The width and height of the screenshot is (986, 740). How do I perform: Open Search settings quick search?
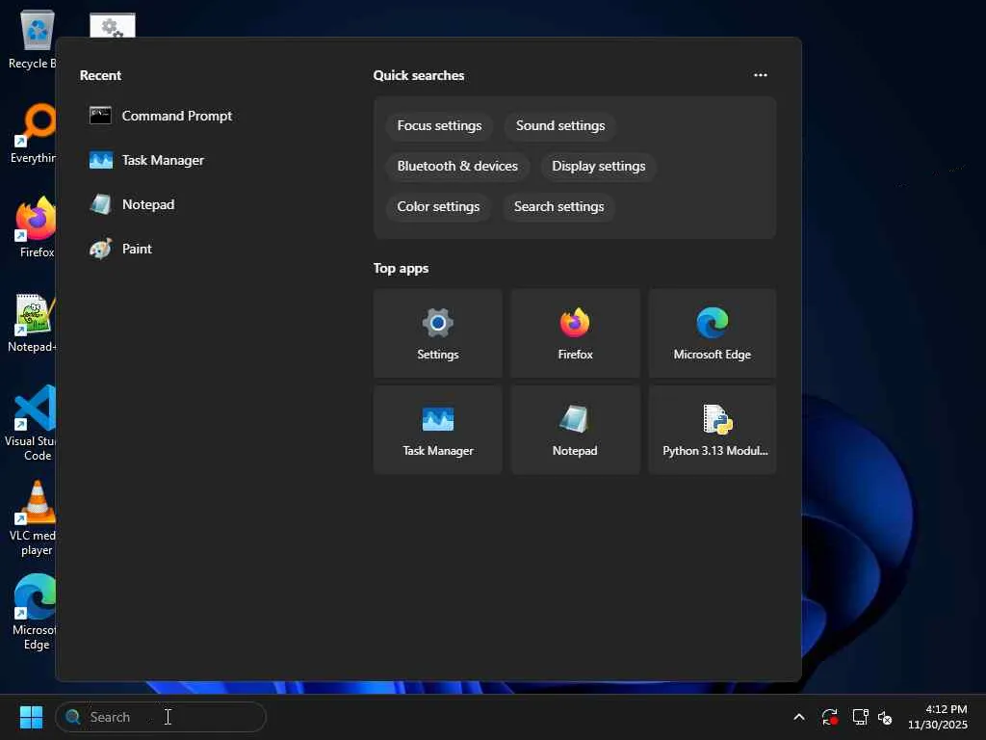[558, 206]
